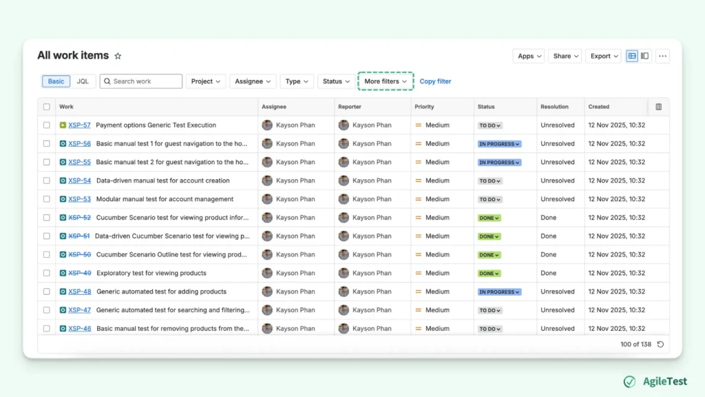The height and width of the screenshot is (397, 705).
Task: Open the Status filter dropdown
Action: tap(336, 81)
